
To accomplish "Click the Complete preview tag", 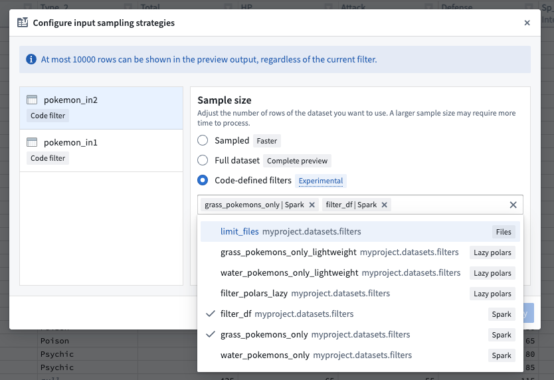I will [297, 161].
